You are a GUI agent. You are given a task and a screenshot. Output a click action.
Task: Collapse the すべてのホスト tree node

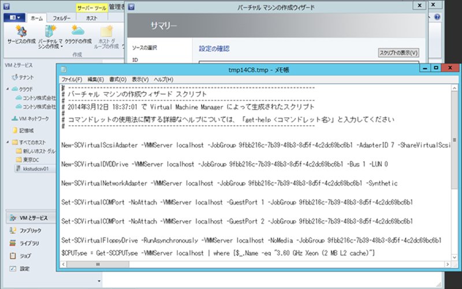[x=8, y=142]
